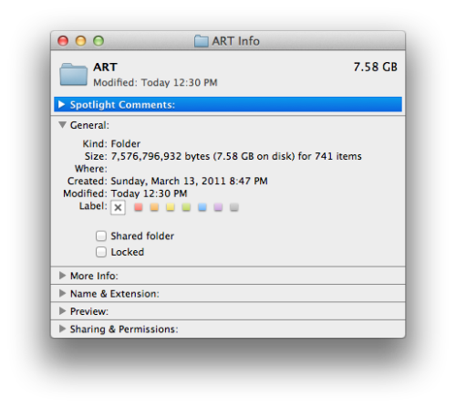The width and height of the screenshot is (456, 408).
Task: Remove label with the X button
Action: click(x=118, y=207)
